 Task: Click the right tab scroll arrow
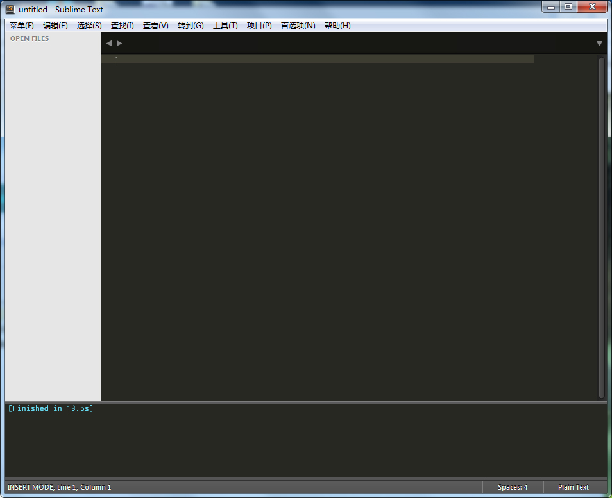point(119,44)
